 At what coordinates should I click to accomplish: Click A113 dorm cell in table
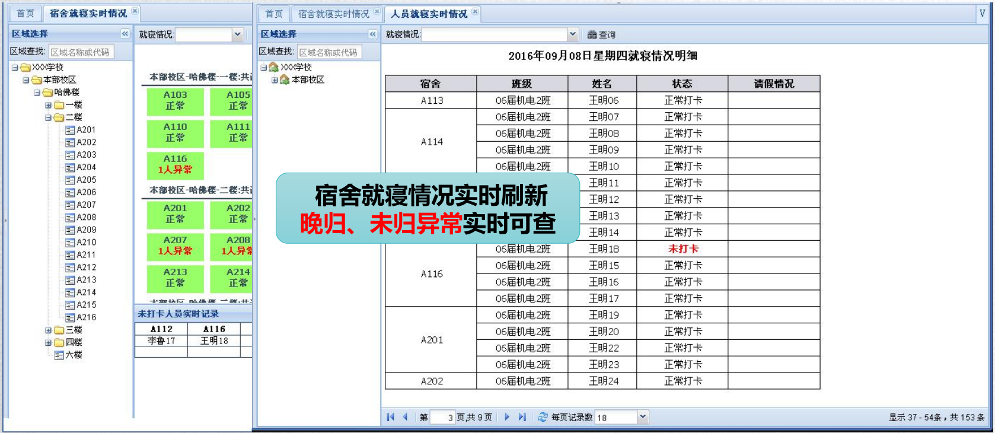click(431, 101)
